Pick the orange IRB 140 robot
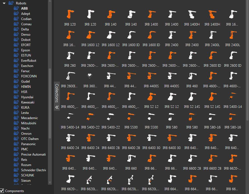The image size is (249, 194). pos(111,14)
